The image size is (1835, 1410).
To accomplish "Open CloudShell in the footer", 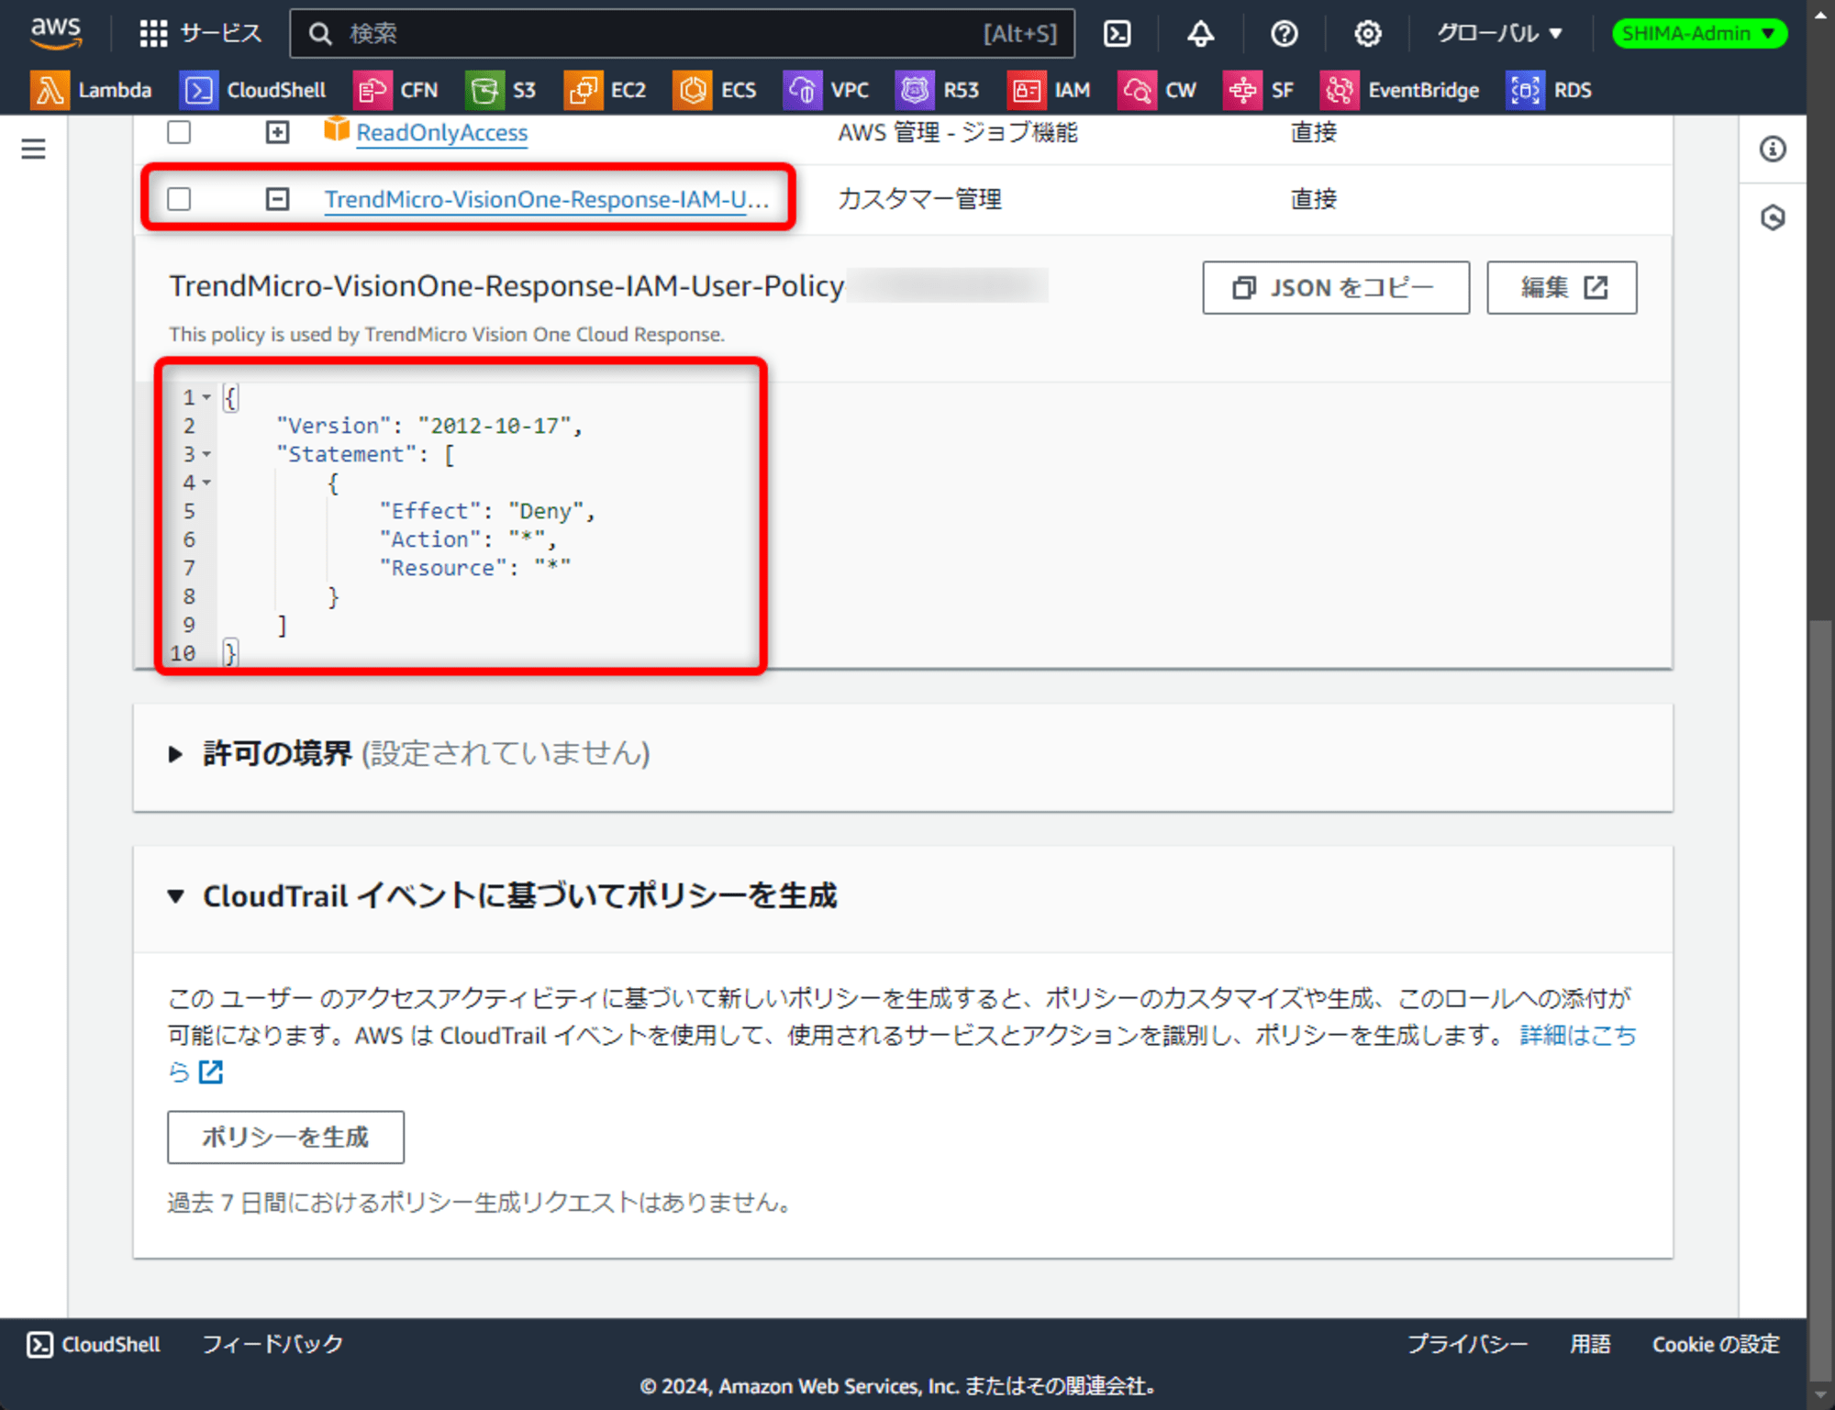I will (93, 1345).
